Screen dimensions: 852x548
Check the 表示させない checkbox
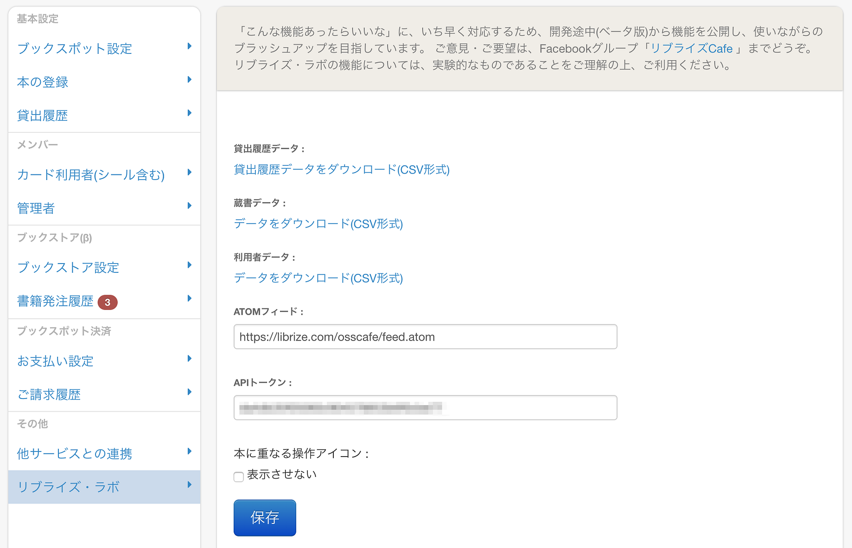(x=239, y=477)
